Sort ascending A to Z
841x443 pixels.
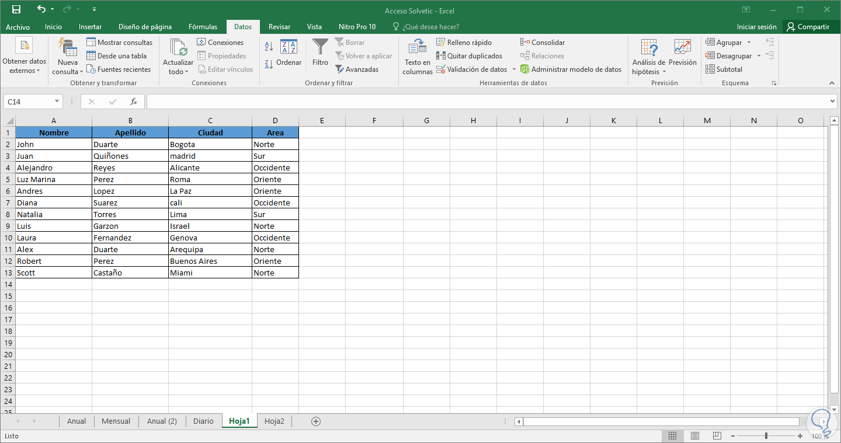pos(269,46)
